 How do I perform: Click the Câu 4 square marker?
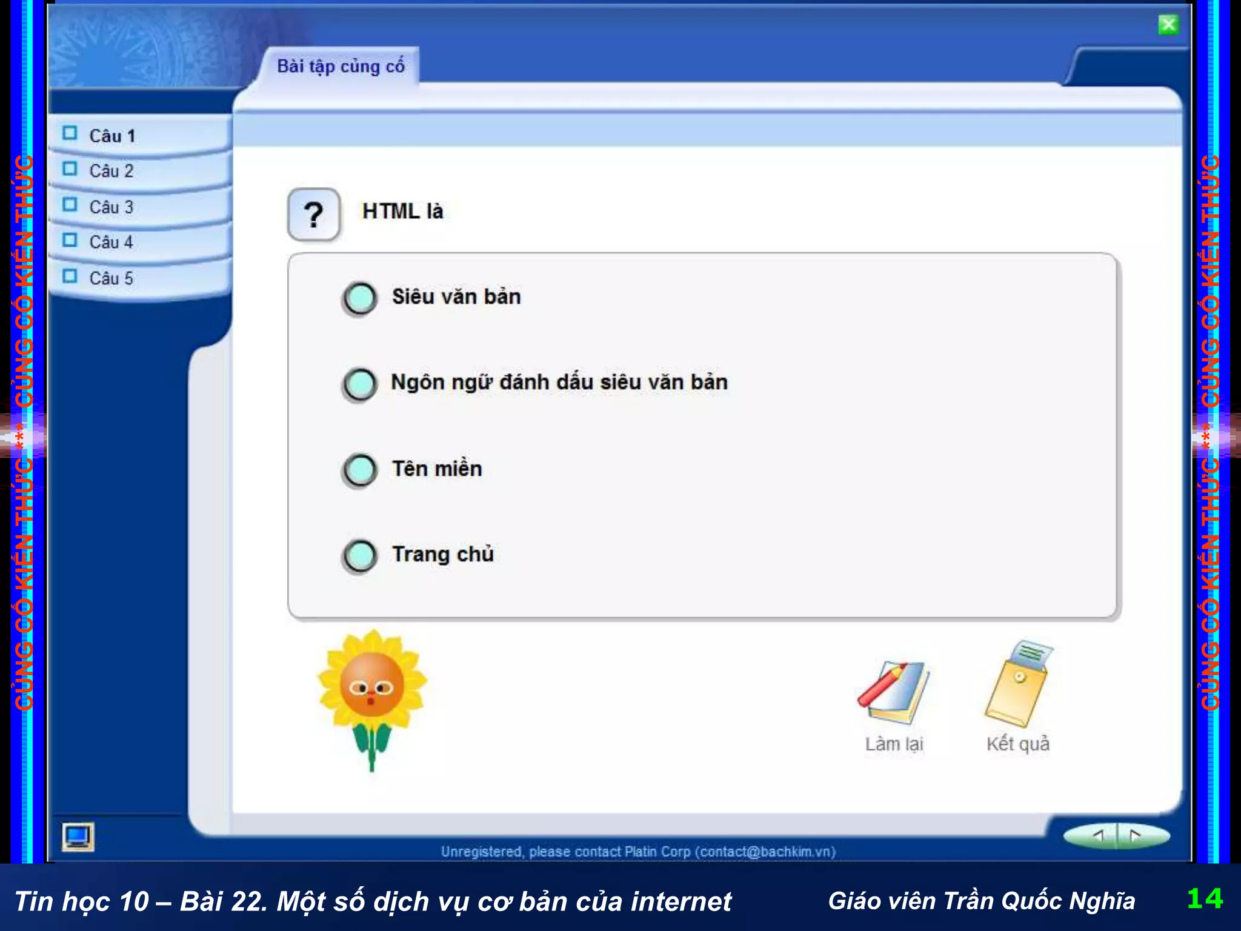pyautogui.click(x=70, y=240)
